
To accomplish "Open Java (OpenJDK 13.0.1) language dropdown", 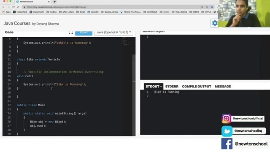I will point(113,33).
